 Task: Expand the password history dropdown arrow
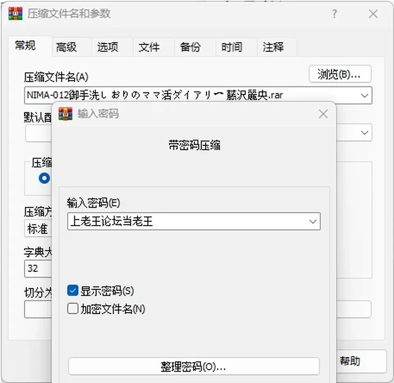coord(313,221)
